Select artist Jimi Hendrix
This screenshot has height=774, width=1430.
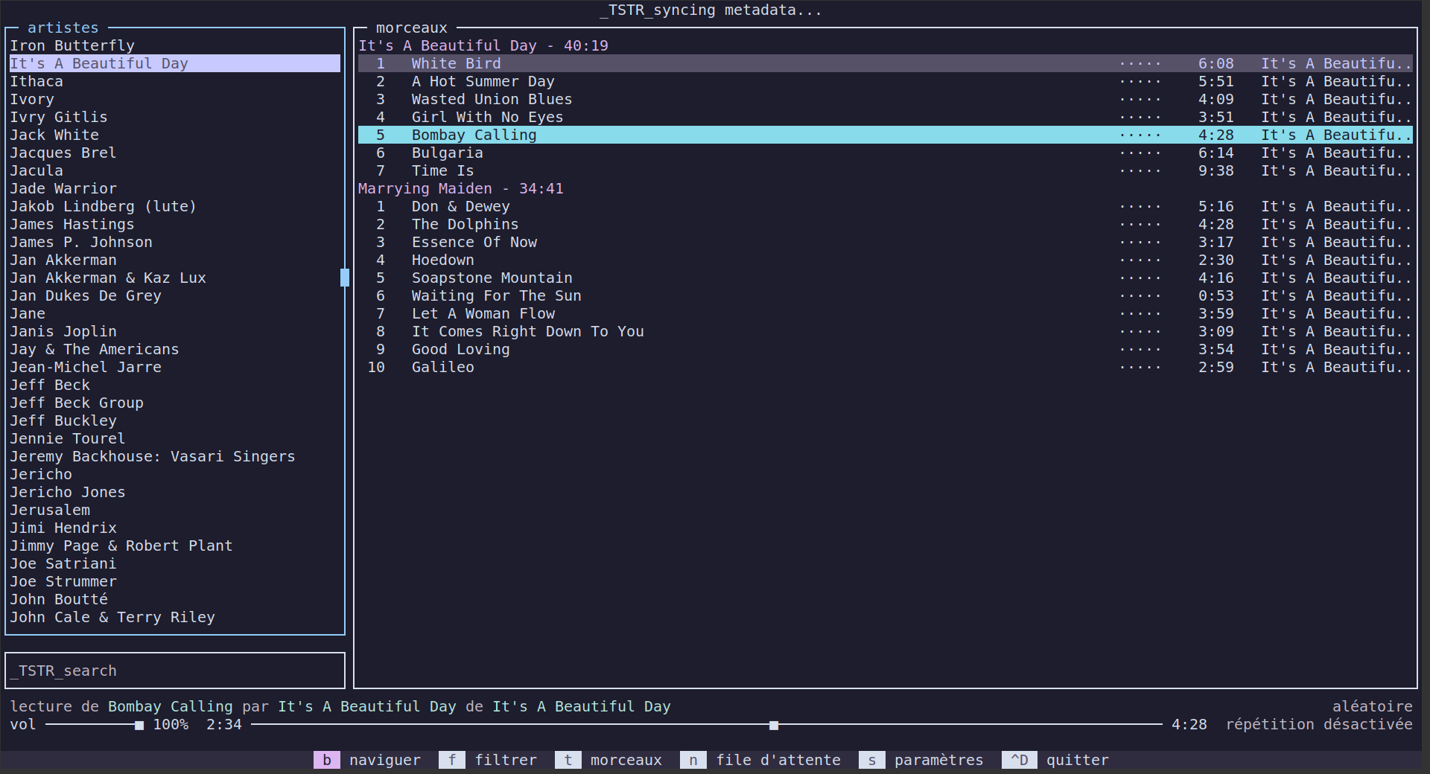coord(63,528)
